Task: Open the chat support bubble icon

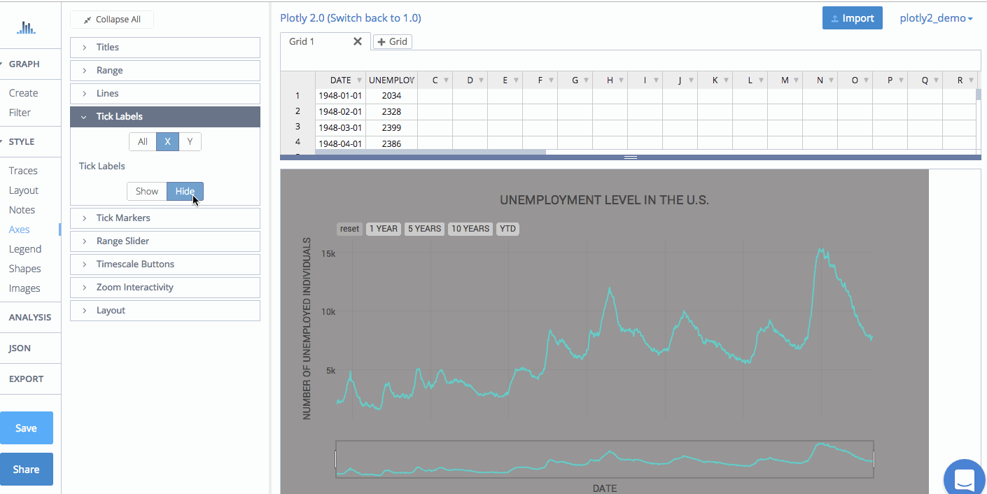Action: [x=965, y=480]
